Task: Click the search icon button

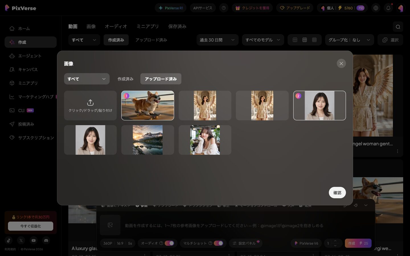Action: [x=398, y=27]
